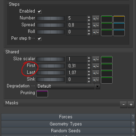136x136 pixels.
Task: Click the Last value field showing 1.07
Action: click(x=76, y=73)
